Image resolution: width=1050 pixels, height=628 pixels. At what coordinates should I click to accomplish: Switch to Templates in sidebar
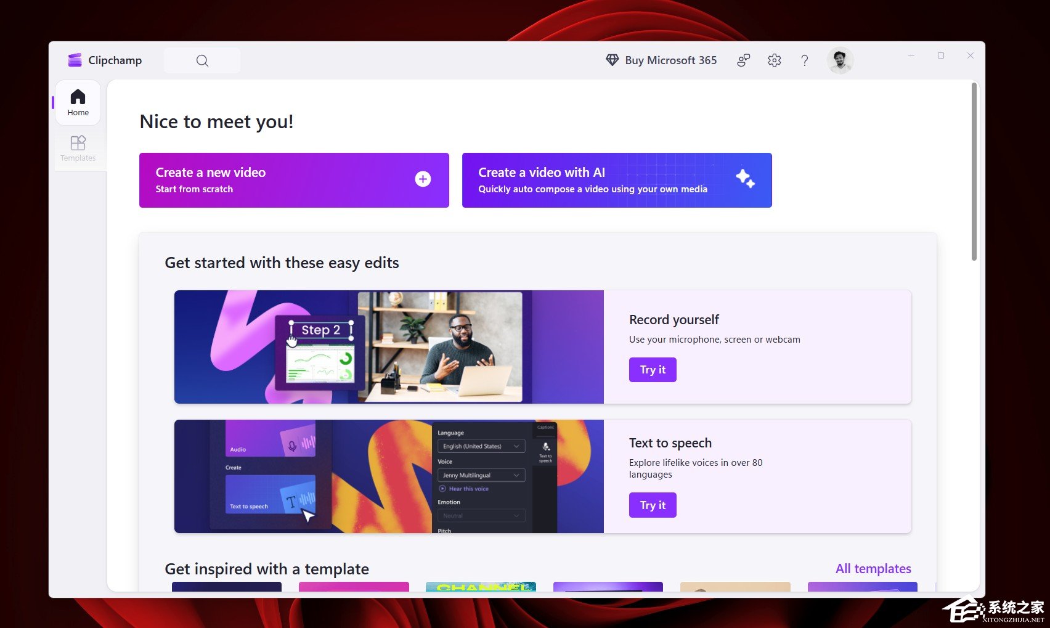pyautogui.click(x=78, y=149)
